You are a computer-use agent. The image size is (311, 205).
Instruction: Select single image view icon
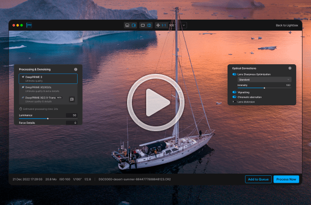142,25
